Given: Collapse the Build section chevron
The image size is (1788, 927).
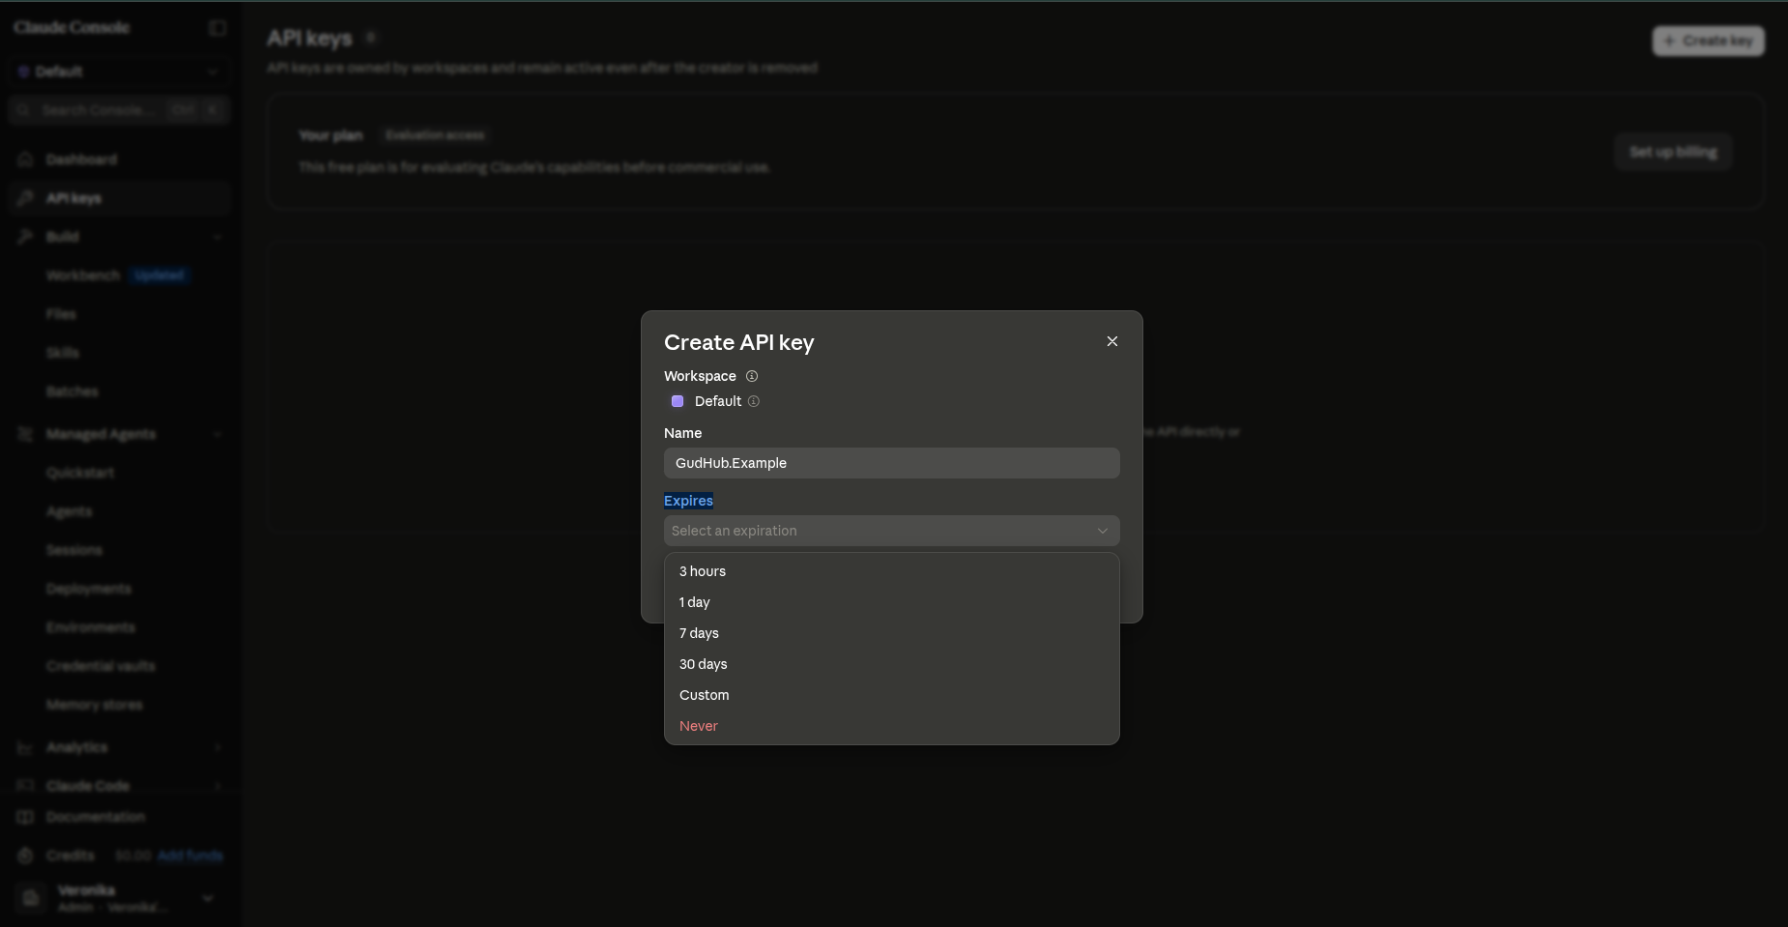Looking at the screenshot, I should [x=217, y=237].
